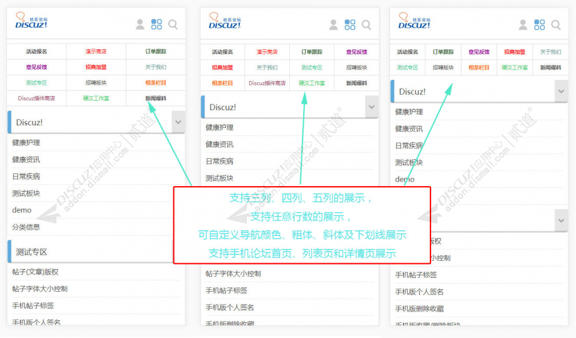This screenshot has width=576, height=338.
Task: Collapse Discuz! section chevron in four-column screen
Action: point(372,107)
